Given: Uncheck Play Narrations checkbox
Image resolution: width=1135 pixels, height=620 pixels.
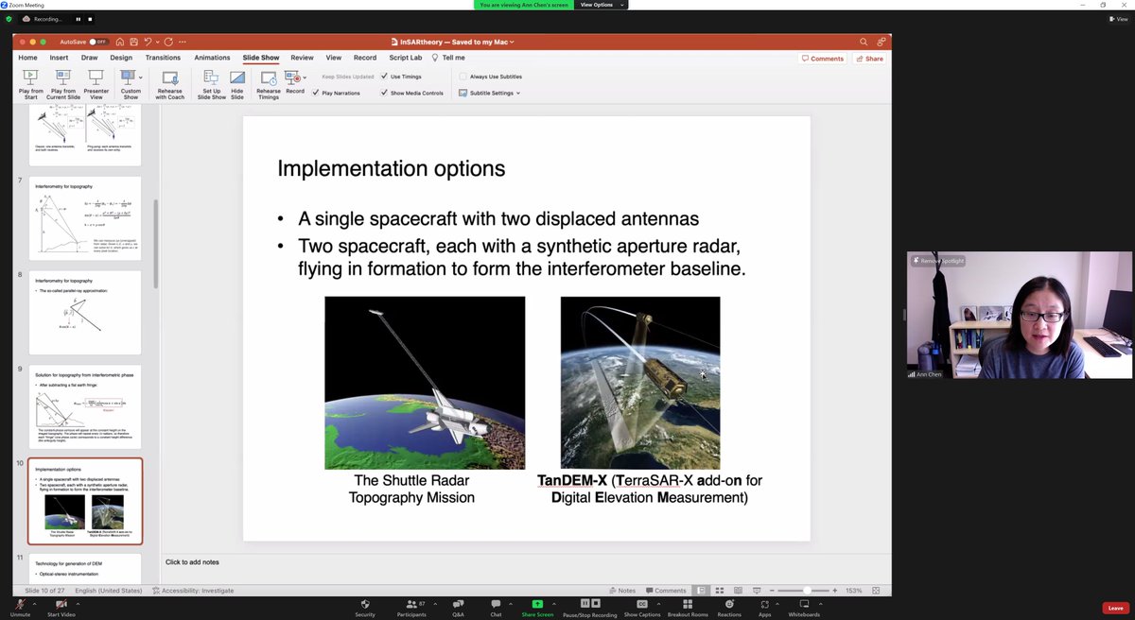Looking at the screenshot, I should pos(316,93).
